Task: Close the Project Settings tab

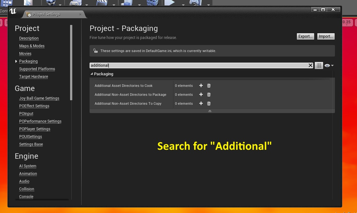Action: (x=80, y=14)
